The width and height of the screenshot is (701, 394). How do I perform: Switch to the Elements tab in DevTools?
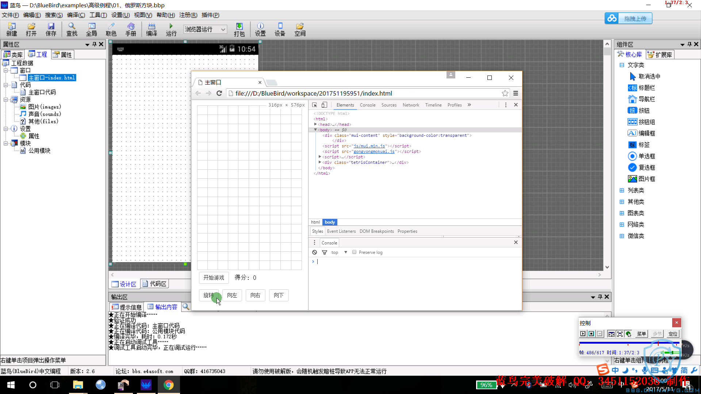pos(345,105)
